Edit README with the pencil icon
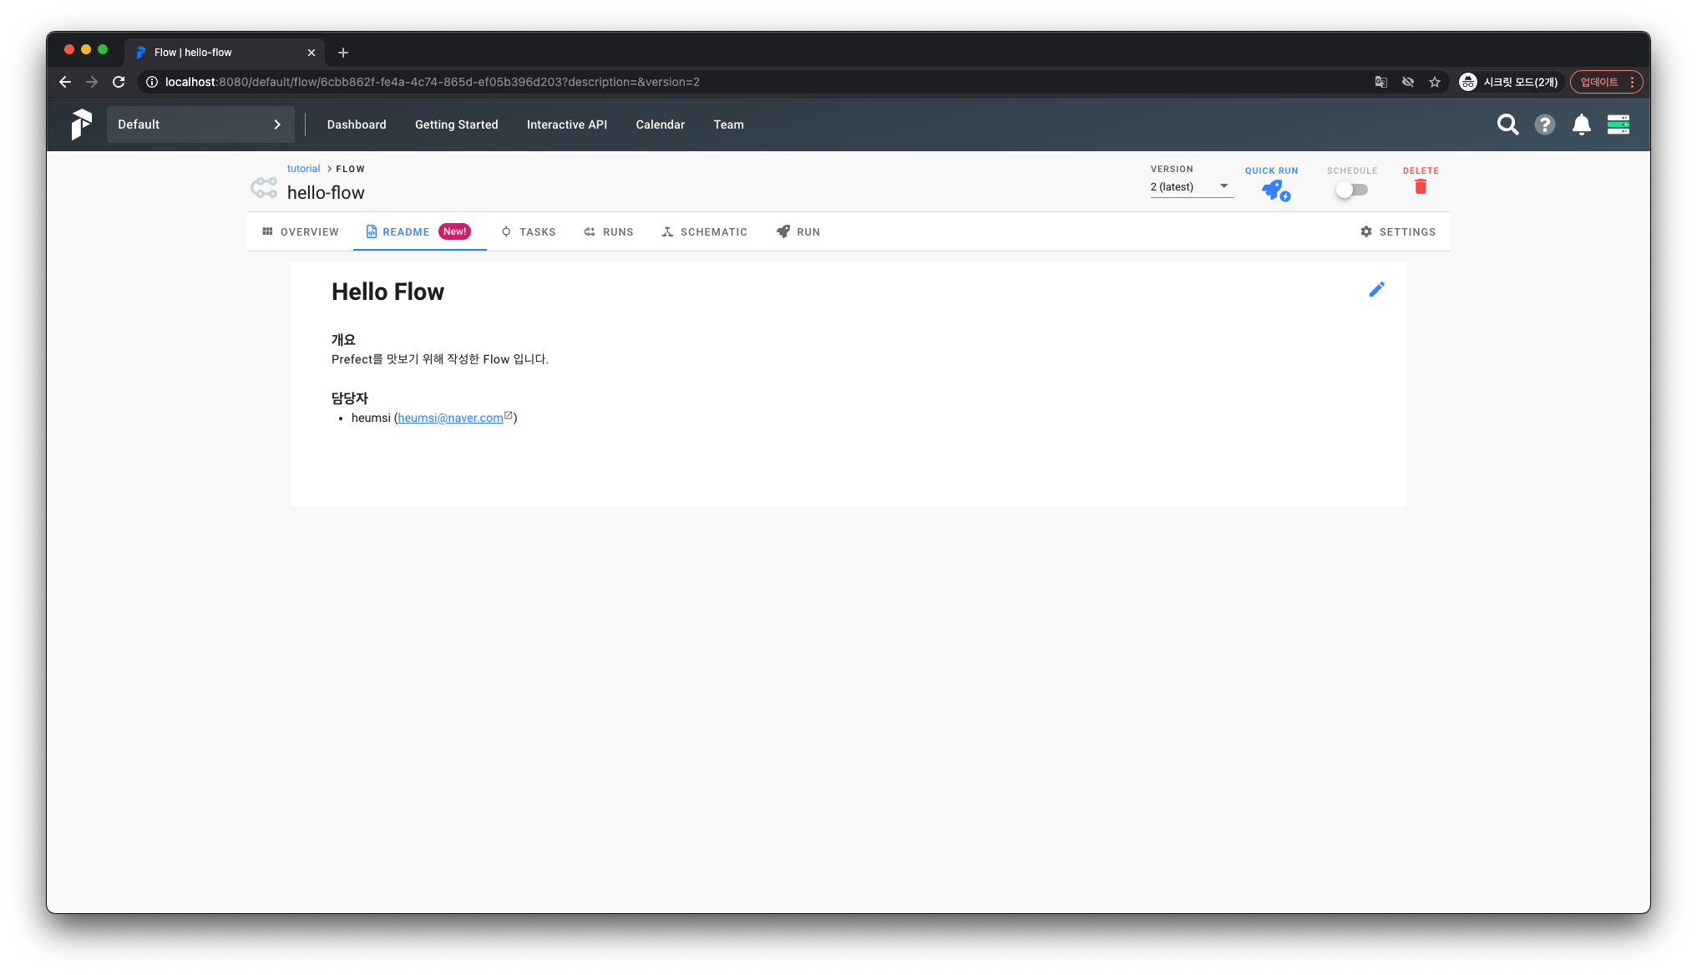 pyautogui.click(x=1376, y=289)
